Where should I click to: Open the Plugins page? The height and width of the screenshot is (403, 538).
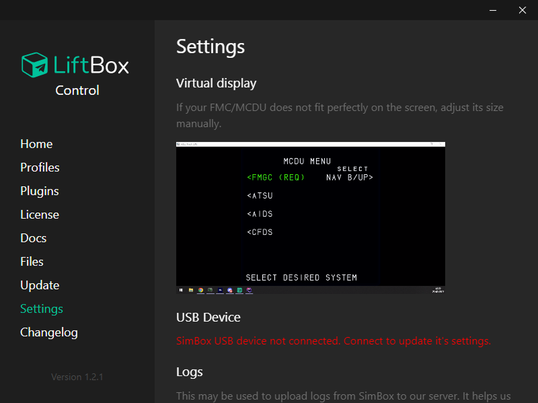40,191
